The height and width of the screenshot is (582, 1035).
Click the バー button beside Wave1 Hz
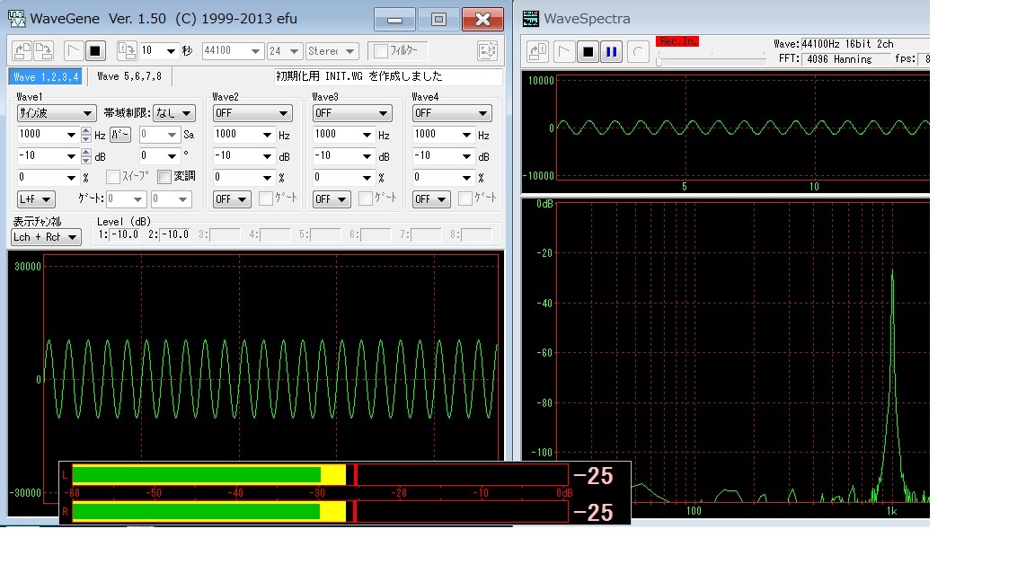click(x=120, y=135)
